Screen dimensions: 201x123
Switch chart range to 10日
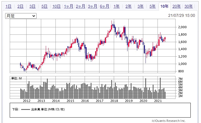click(x=57, y=6)
